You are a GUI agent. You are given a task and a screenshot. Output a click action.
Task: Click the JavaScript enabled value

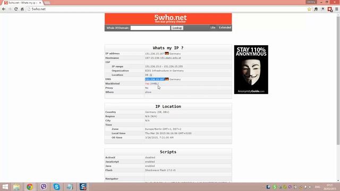click(x=150, y=162)
